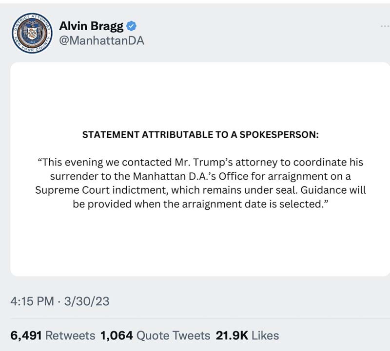Viewport: 390px width, 351px height.
Task: Click the statement's final line about arraignment date
Action: click(200, 204)
